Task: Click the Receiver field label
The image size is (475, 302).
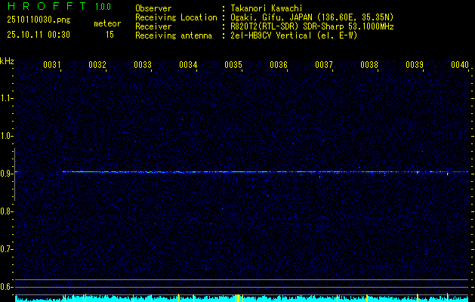Action: pyautogui.click(x=153, y=26)
